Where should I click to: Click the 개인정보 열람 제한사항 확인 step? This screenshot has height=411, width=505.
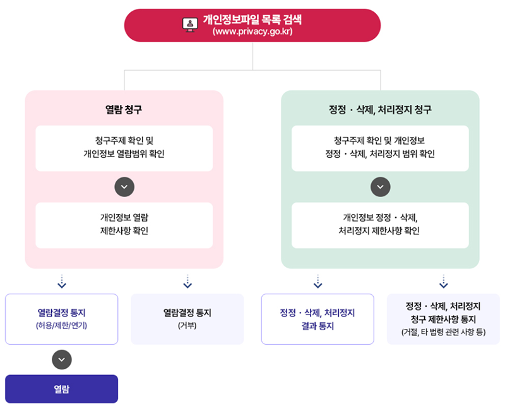click(x=124, y=225)
